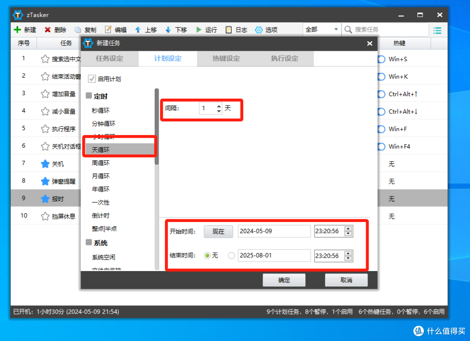This screenshot has width=470, height=341.
Task: Decrease the 开始时间 time spinner
Action: [348, 234]
